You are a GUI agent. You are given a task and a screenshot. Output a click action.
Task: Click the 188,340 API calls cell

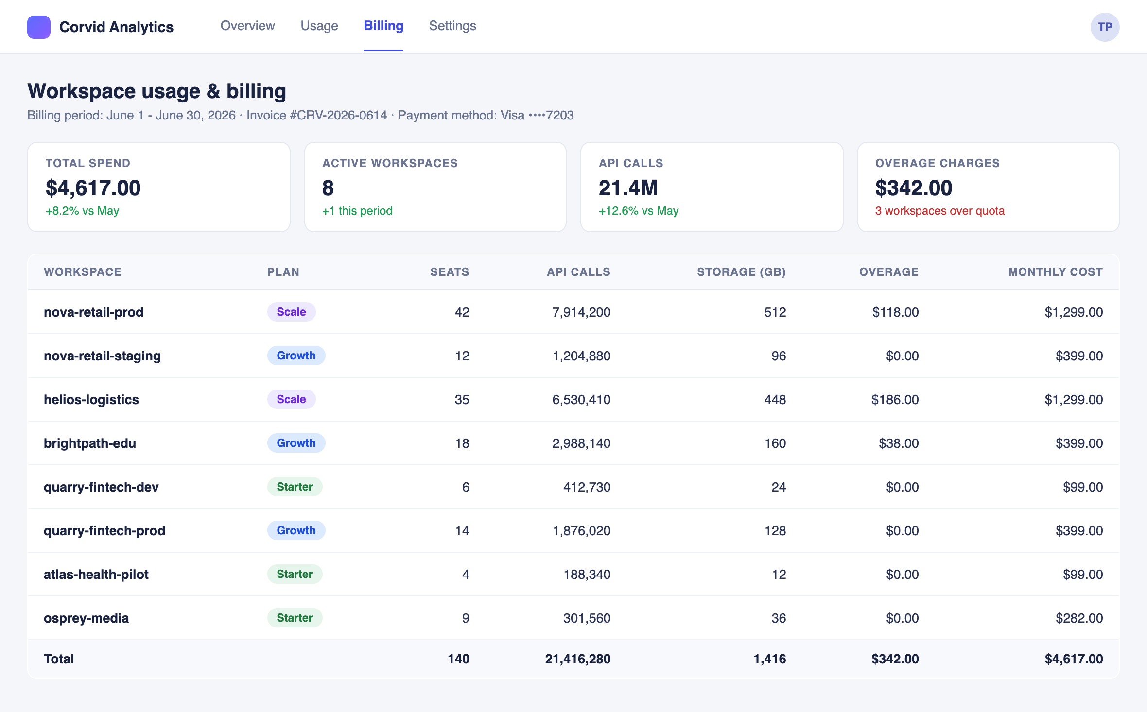pos(587,574)
